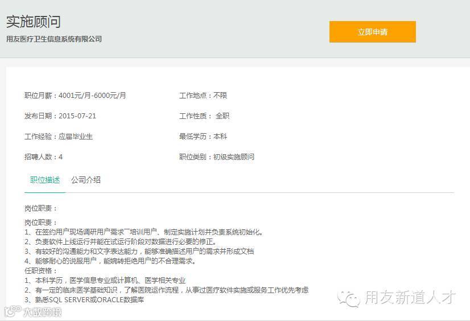Open company link 用友医疗卫生信息系统有限公司
The height and width of the screenshot is (321, 470).
[x=54, y=39]
